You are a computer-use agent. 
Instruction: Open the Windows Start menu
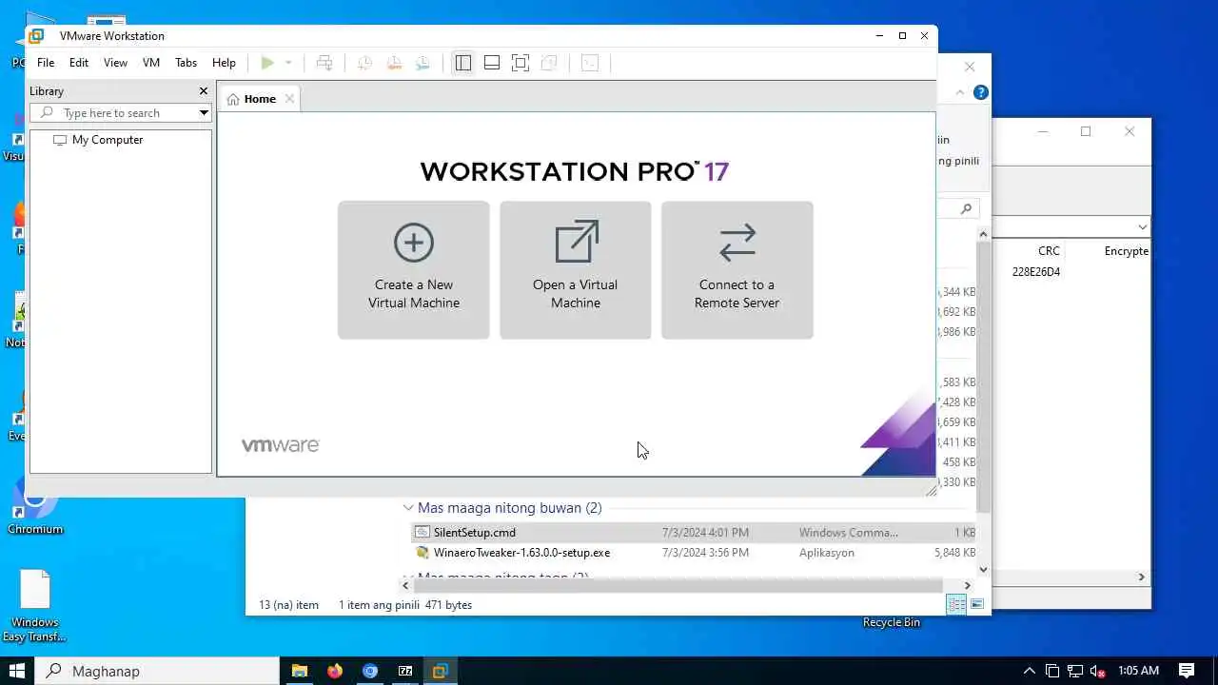pyautogui.click(x=17, y=671)
